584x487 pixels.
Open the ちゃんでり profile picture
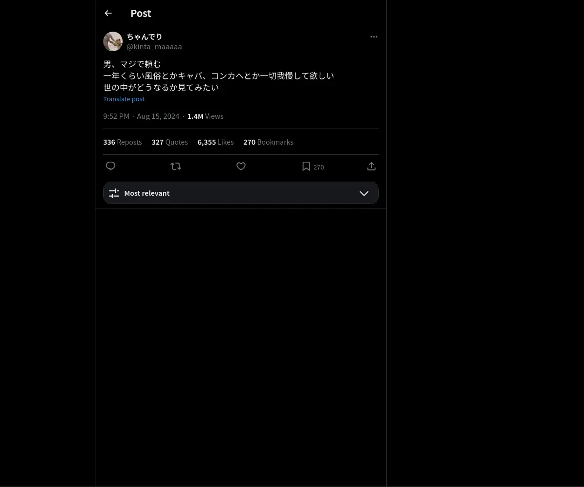113,41
